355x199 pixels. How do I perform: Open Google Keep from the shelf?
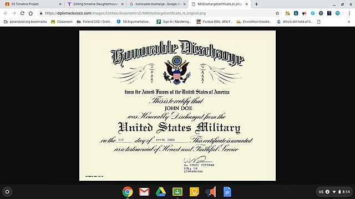(x=194, y=192)
